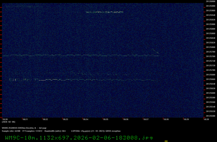Select the 28125660 frequency value
This screenshot has width=217, height=142.
(210, 79)
